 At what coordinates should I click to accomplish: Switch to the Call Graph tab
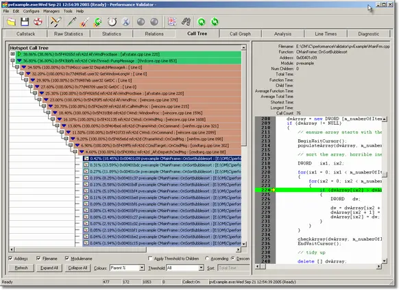240,34
